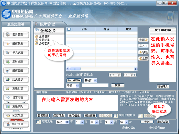Click the 移除 remove arrow button

(143, 52)
